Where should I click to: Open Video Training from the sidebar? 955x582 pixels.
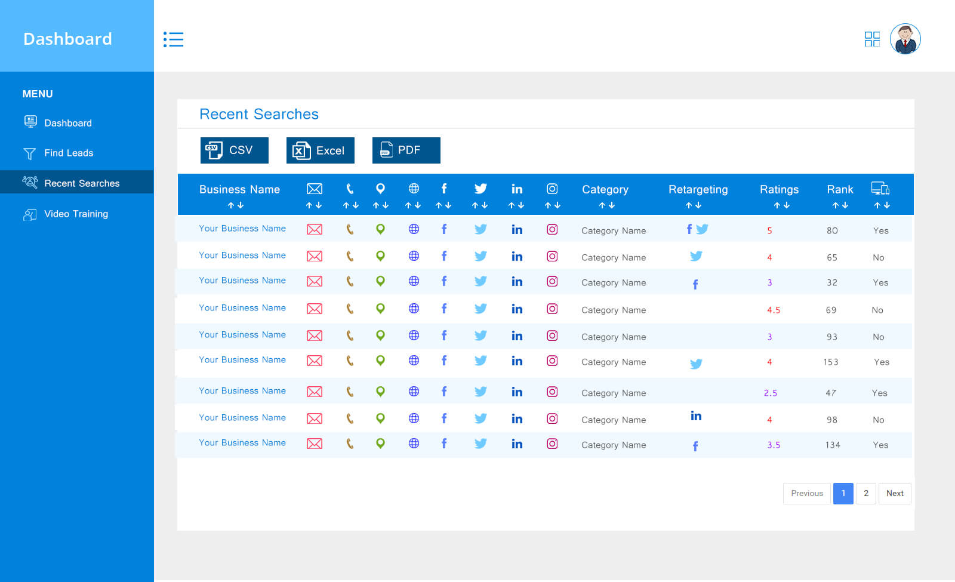pyautogui.click(x=76, y=214)
